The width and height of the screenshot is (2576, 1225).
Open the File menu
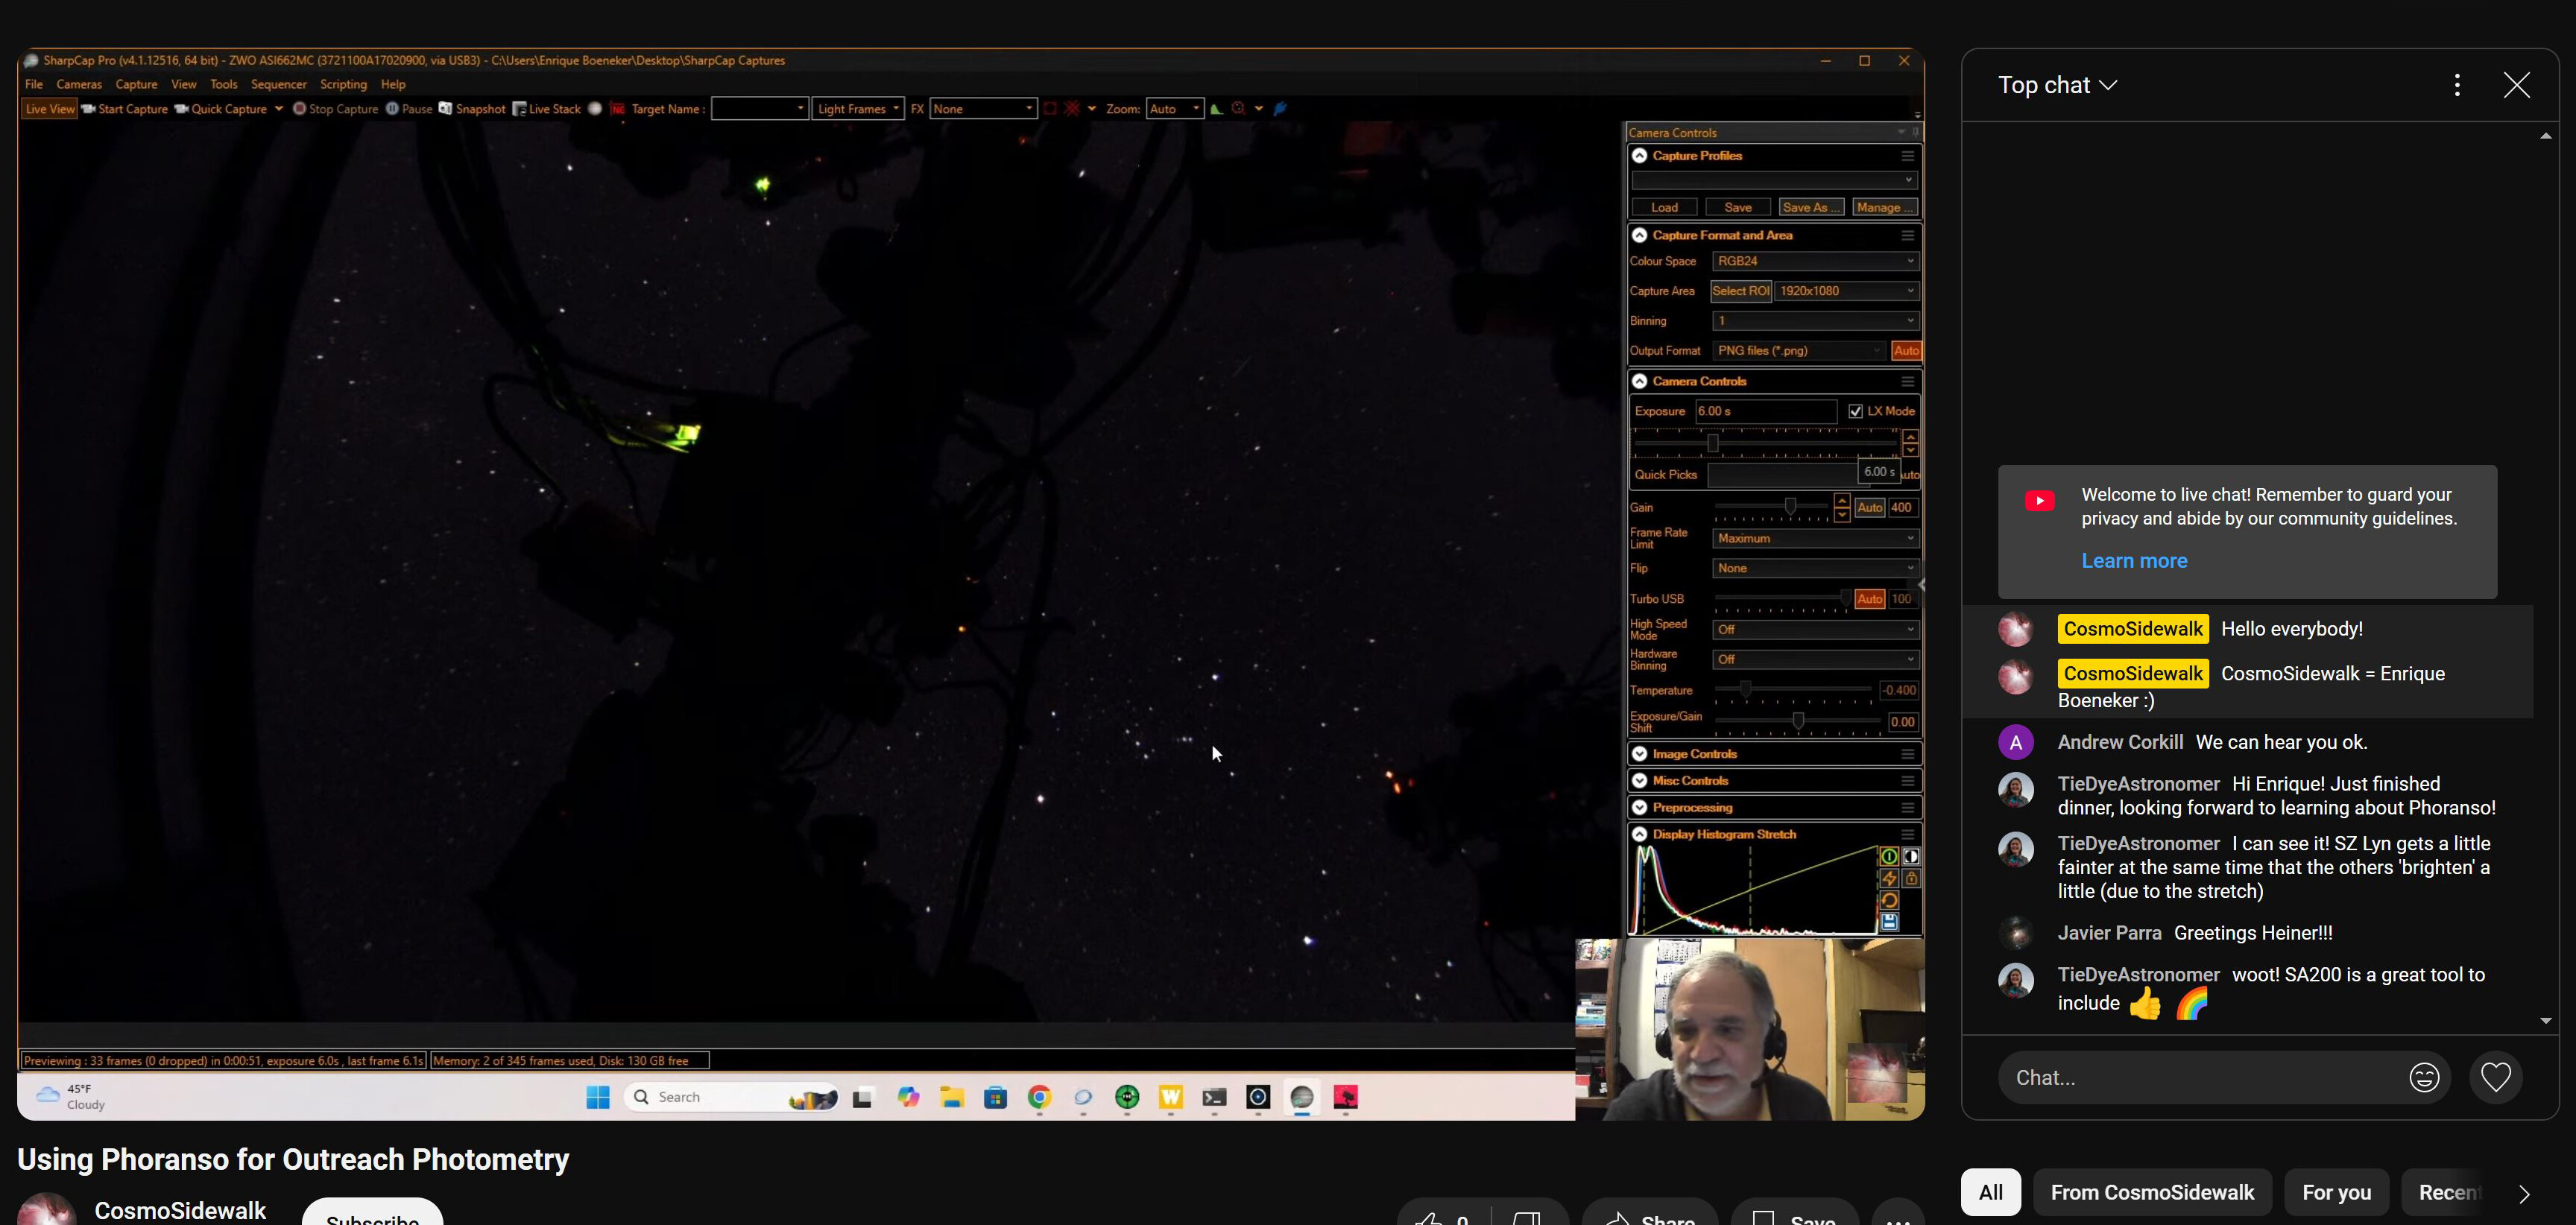pyautogui.click(x=34, y=84)
